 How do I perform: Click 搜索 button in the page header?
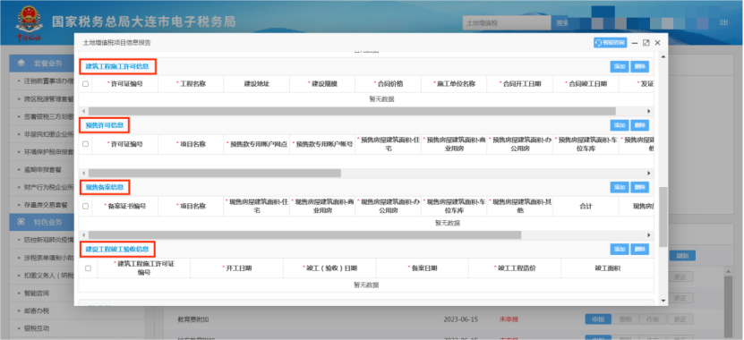(x=561, y=22)
